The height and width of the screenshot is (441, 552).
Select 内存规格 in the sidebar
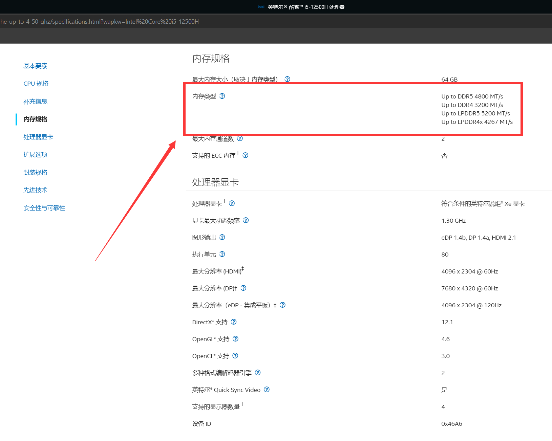[x=35, y=119]
